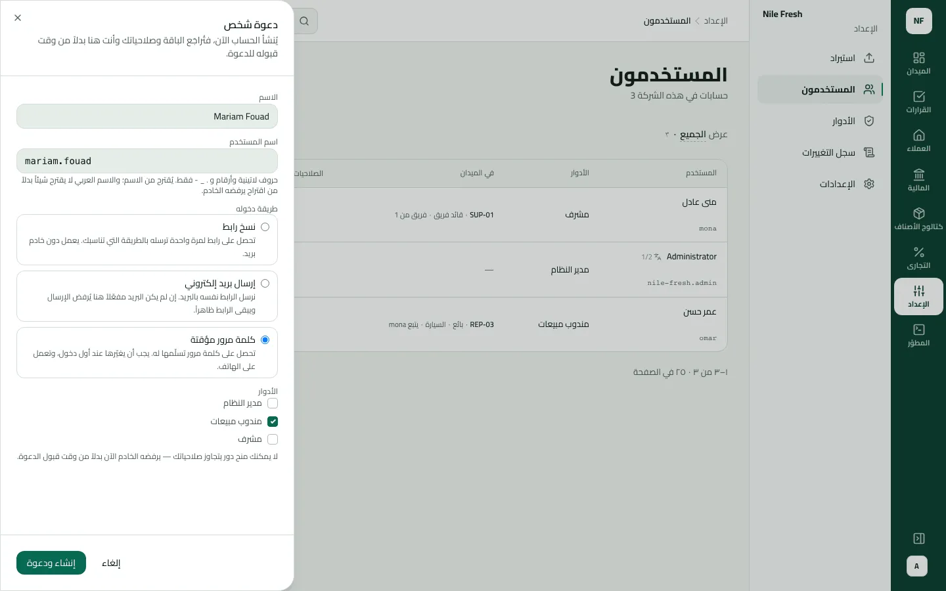Screen dimensions: 946x591
Task: Uncheck the مندوب مبيعات role checkbox
Action: [273, 422]
